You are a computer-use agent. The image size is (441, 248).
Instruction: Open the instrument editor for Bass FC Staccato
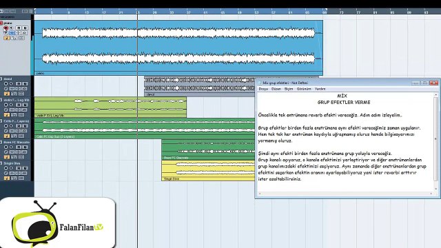pos(6,152)
